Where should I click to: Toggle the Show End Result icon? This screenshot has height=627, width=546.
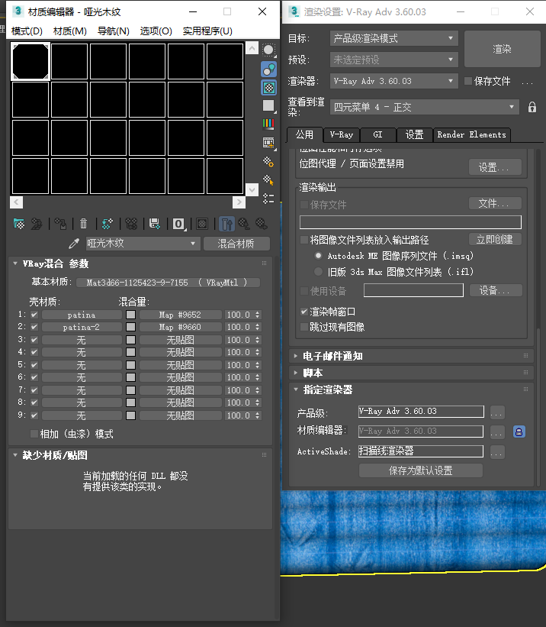227,224
